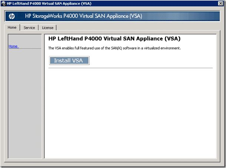Switch to the Service tab
Screen dimensions: 226x168
[29, 28]
